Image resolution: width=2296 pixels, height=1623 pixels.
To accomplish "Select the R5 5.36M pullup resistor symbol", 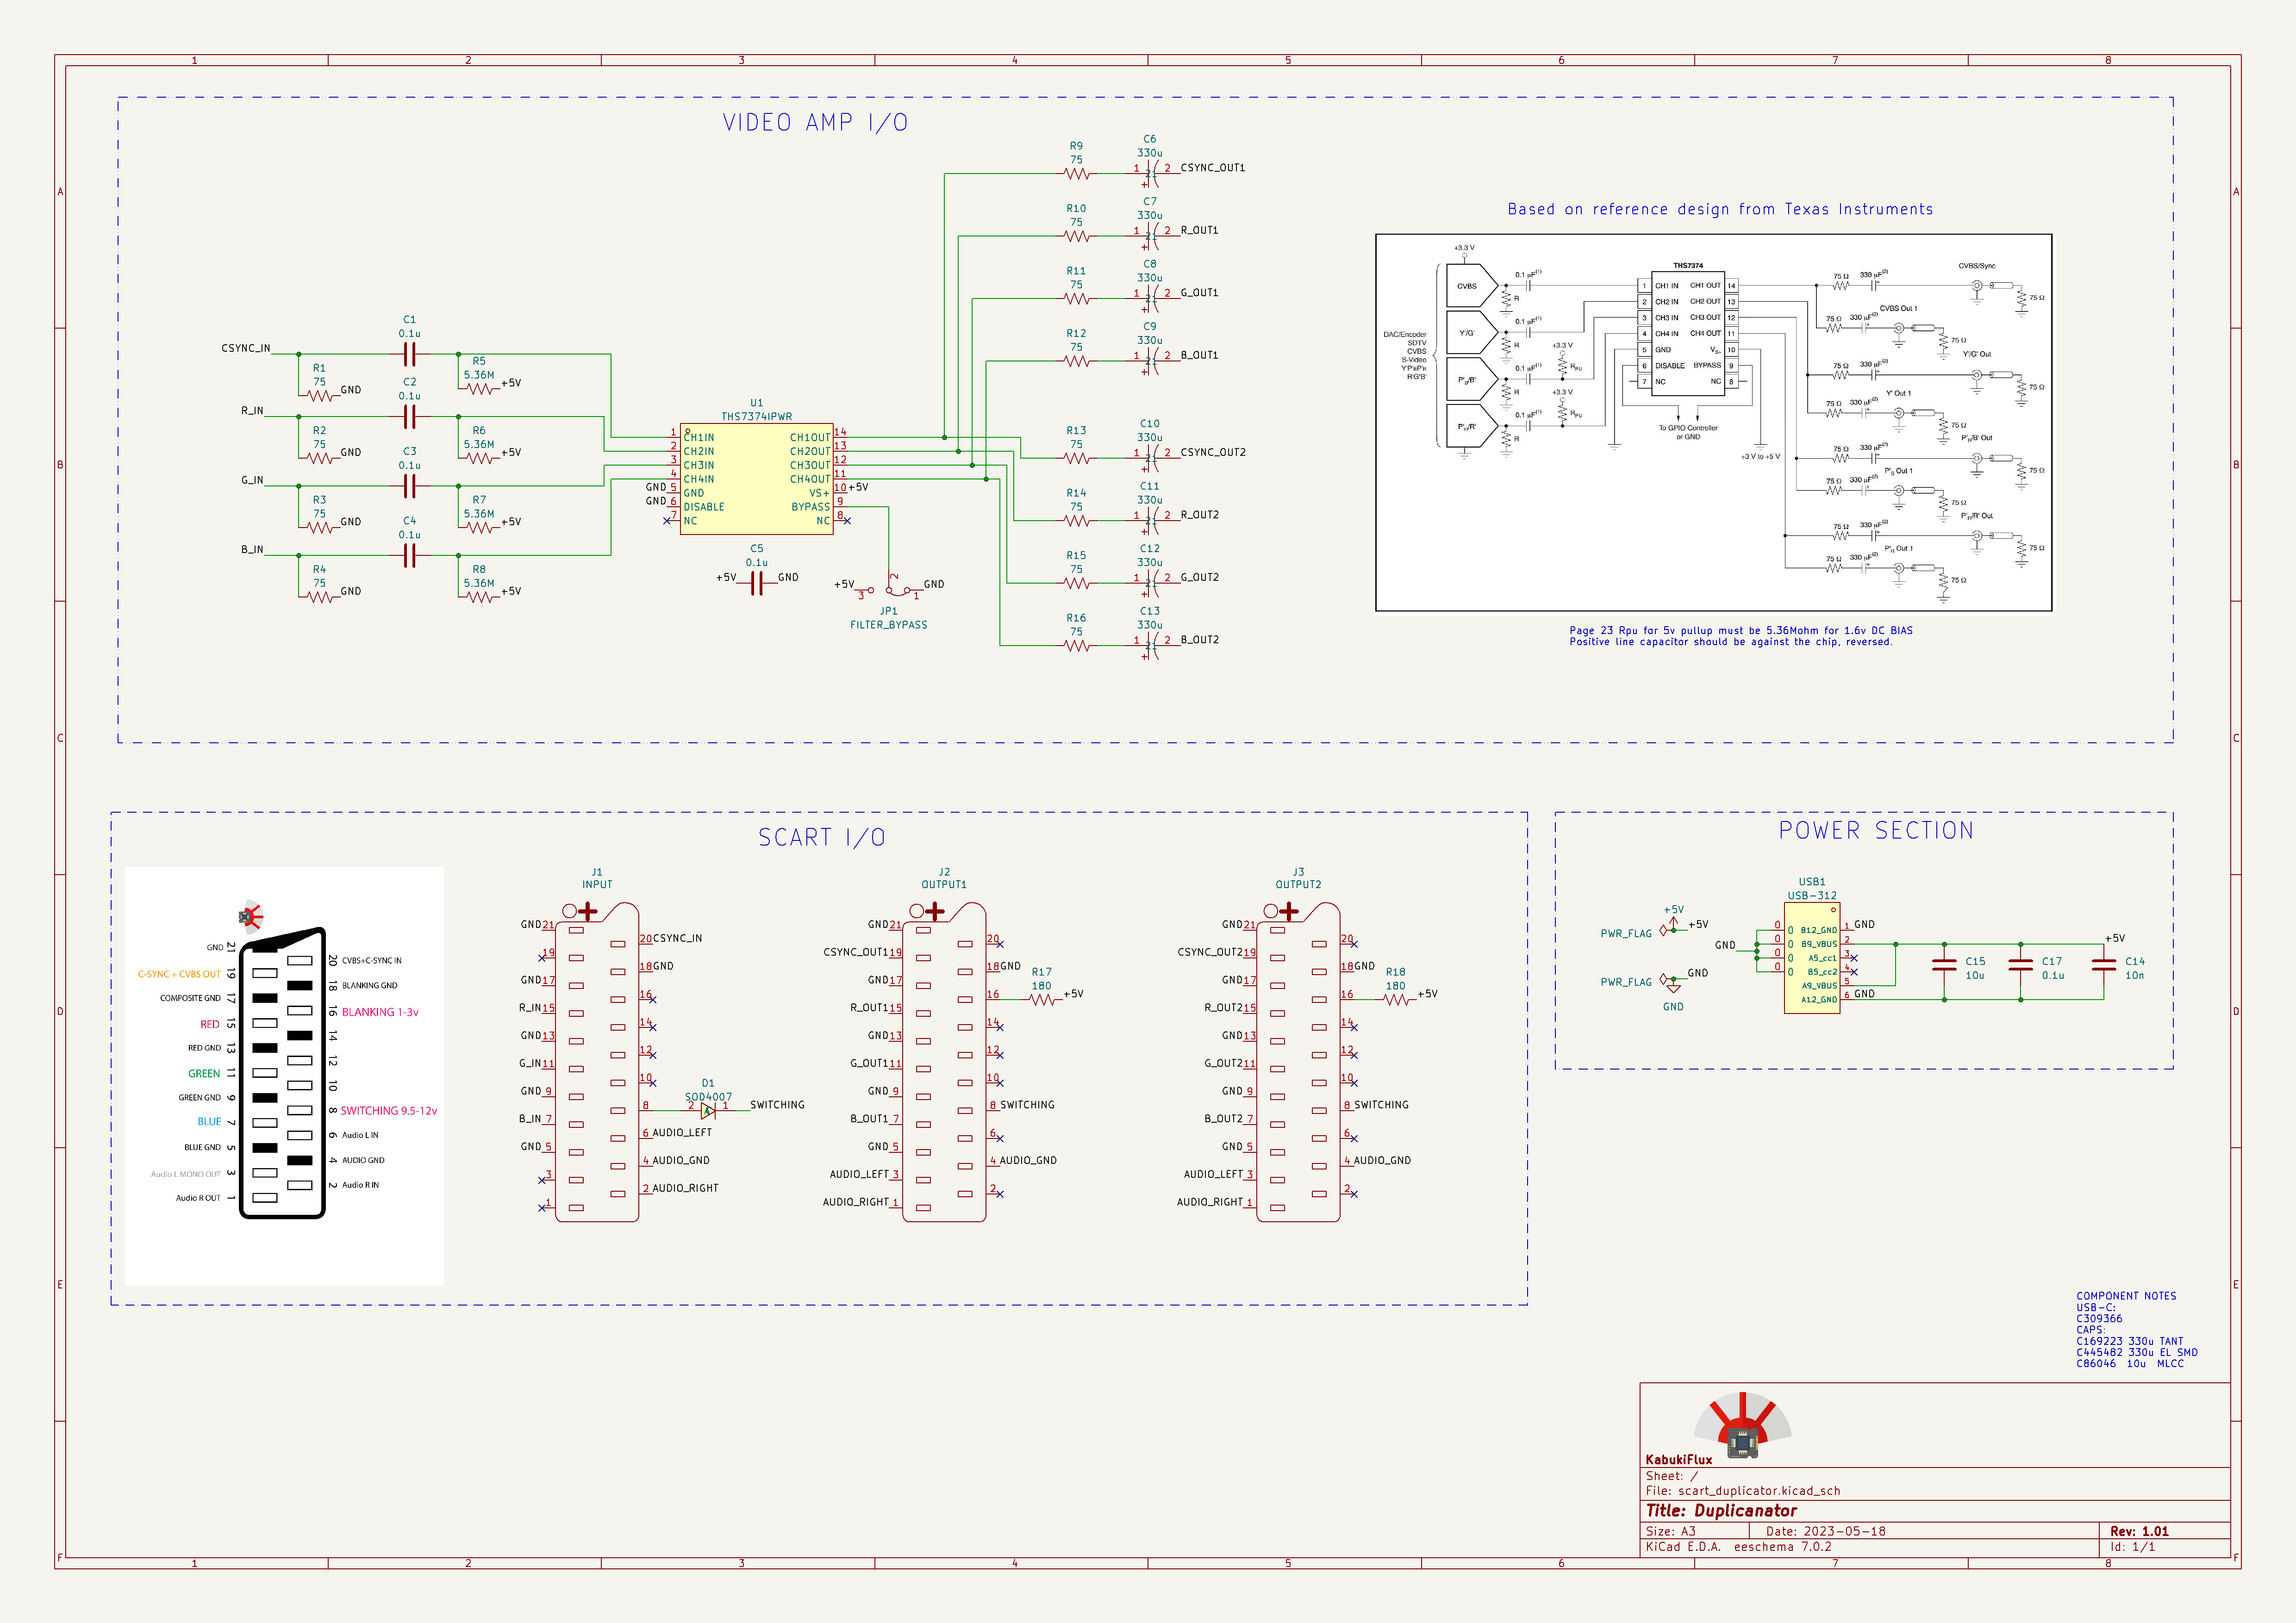I will point(480,389).
